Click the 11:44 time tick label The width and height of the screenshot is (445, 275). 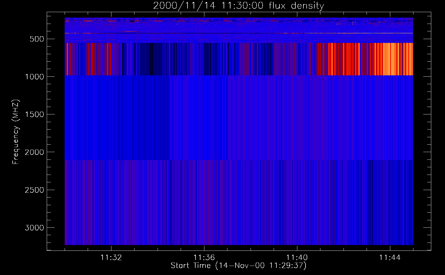[390, 258]
